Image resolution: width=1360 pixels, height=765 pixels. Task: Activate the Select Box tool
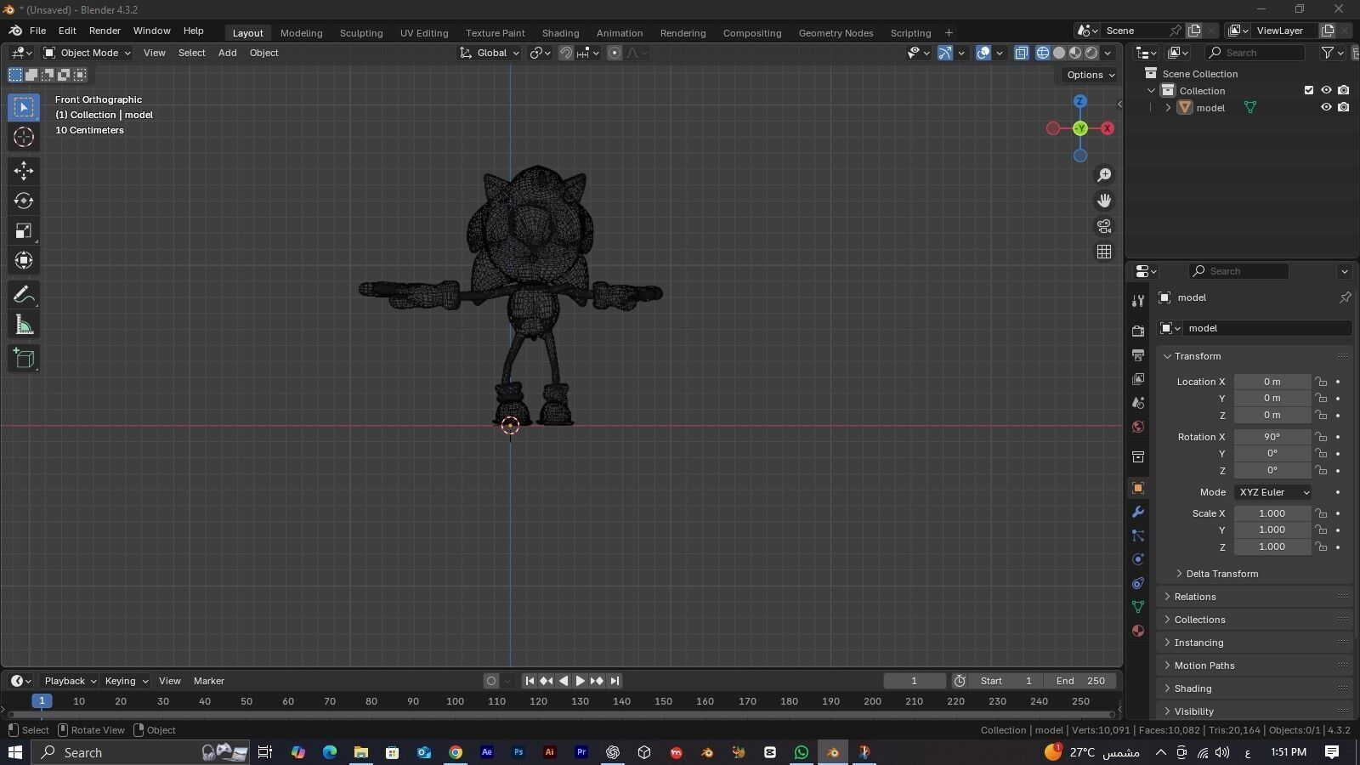point(24,107)
